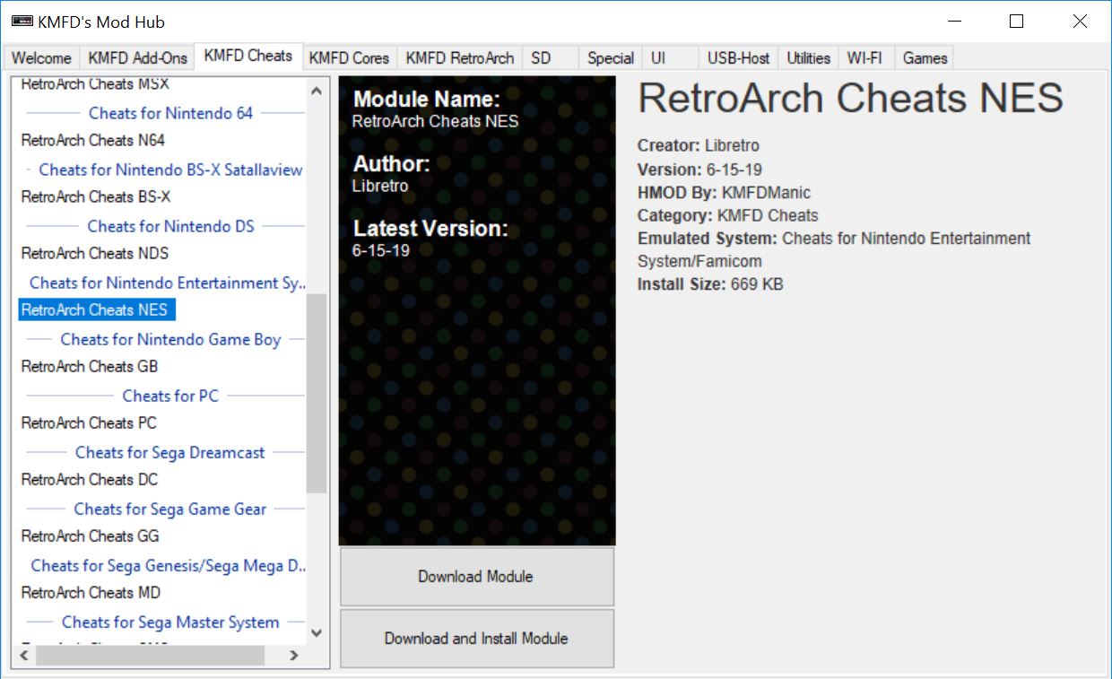Click Download and Install Module
The height and width of the screenshot is (679, 1112).
[x=476, y=639]
